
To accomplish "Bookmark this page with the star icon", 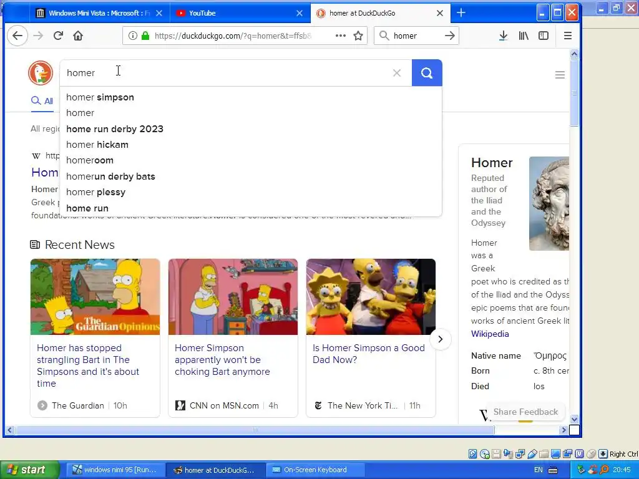I will (x=358, y=36).
